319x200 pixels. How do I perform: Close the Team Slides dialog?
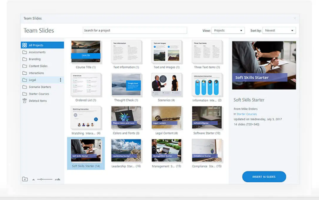[x=295, y=18]
